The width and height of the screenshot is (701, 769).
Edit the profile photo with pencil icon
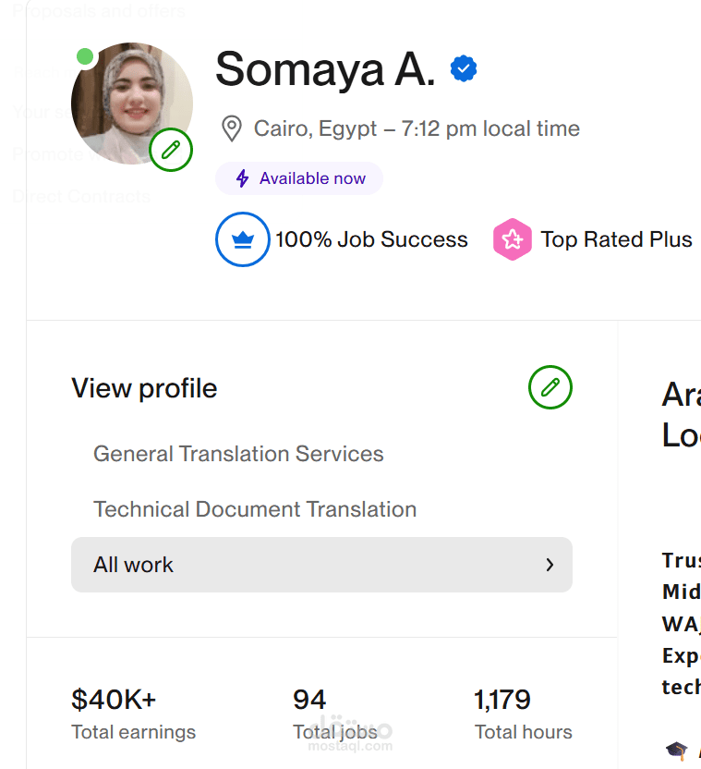tap(171, 150)
